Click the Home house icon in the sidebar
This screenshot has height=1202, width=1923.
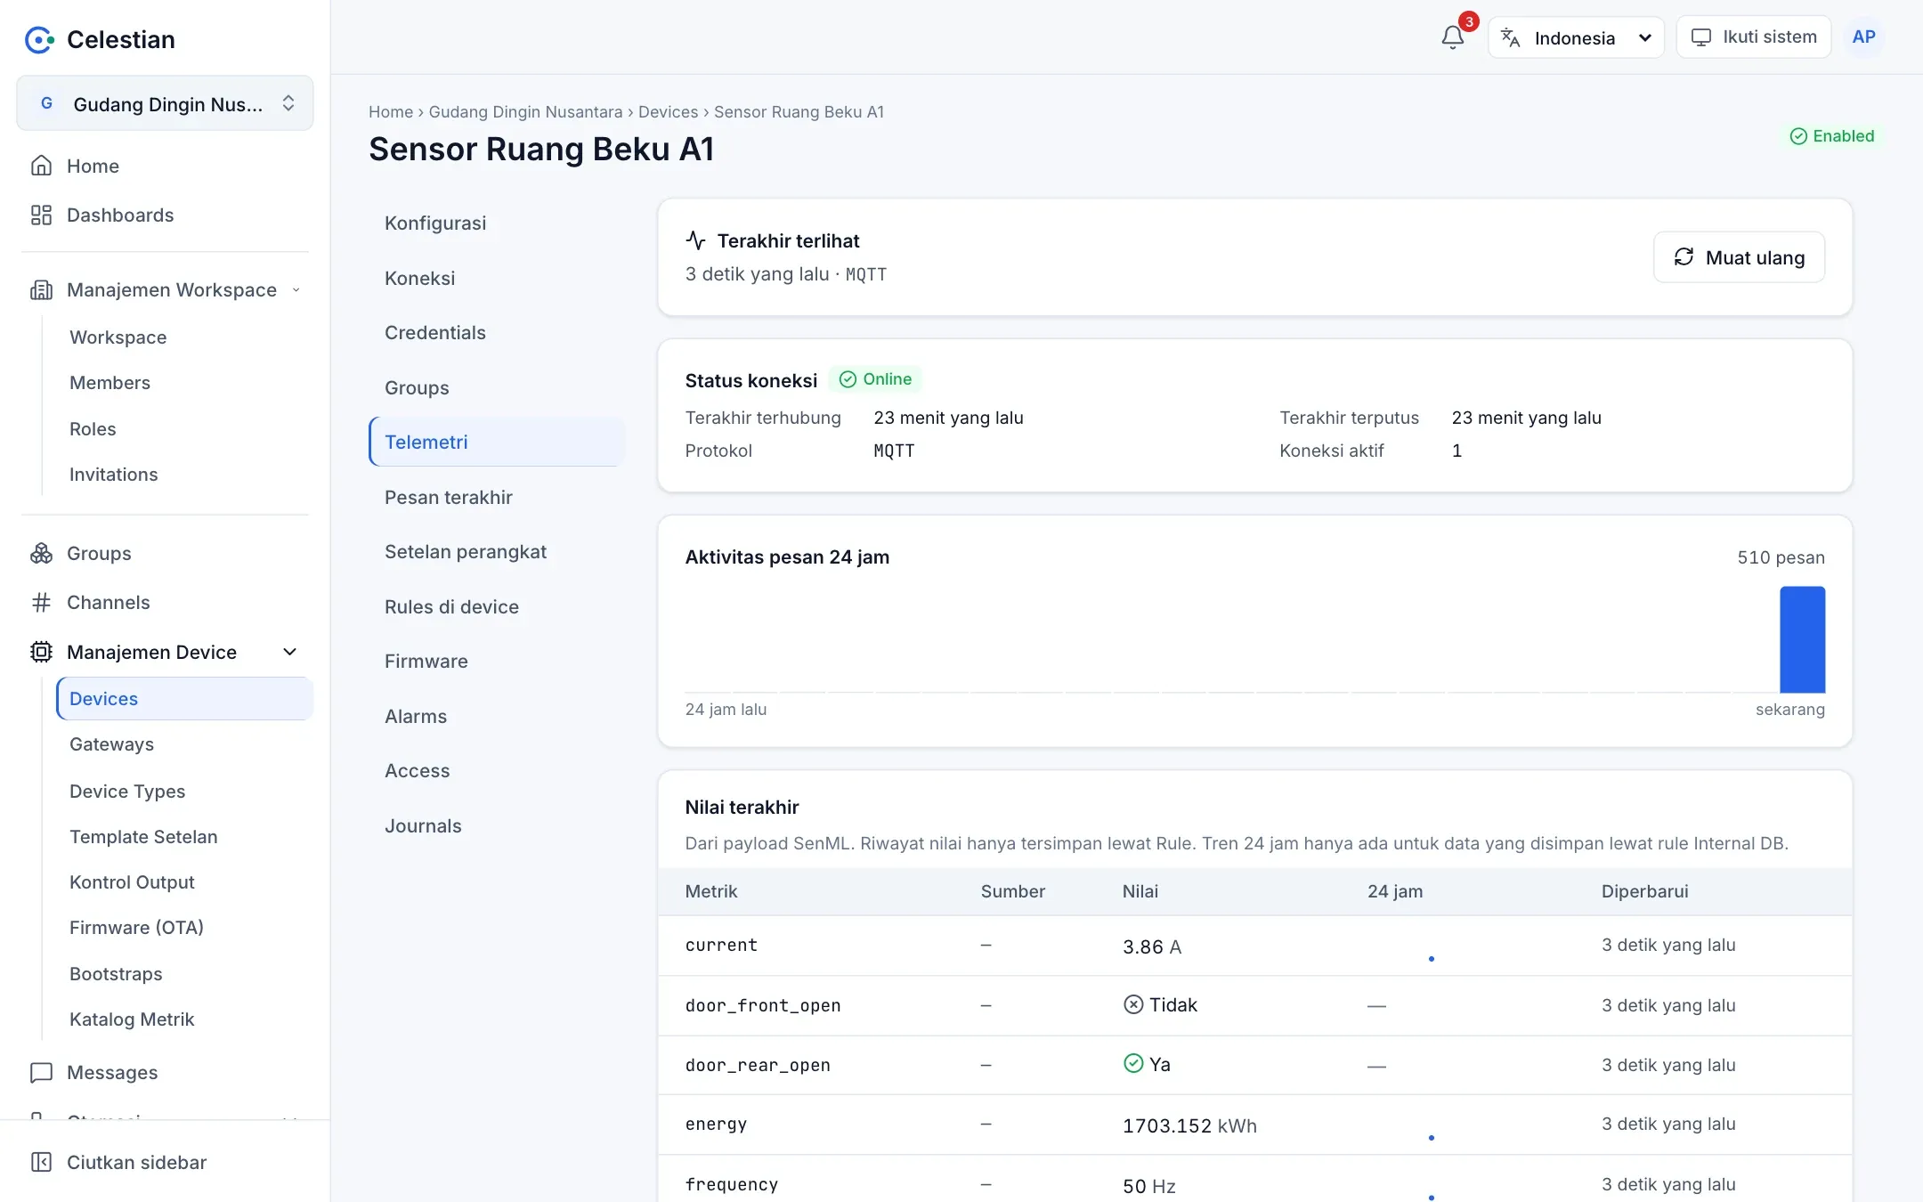pos(41,166)
